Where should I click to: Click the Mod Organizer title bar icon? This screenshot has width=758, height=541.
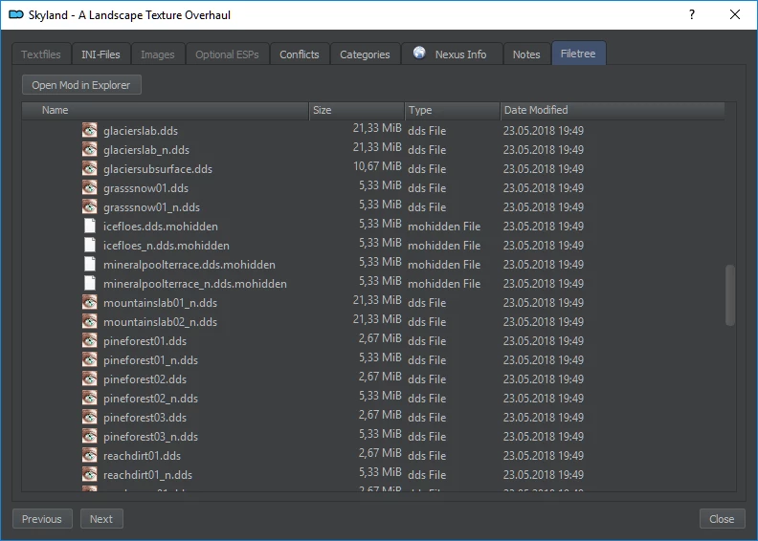point(16,15)
